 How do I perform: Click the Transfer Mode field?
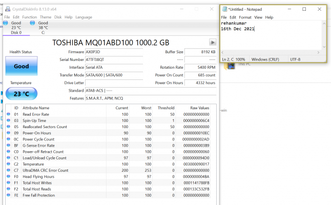[x=114, y=75]
